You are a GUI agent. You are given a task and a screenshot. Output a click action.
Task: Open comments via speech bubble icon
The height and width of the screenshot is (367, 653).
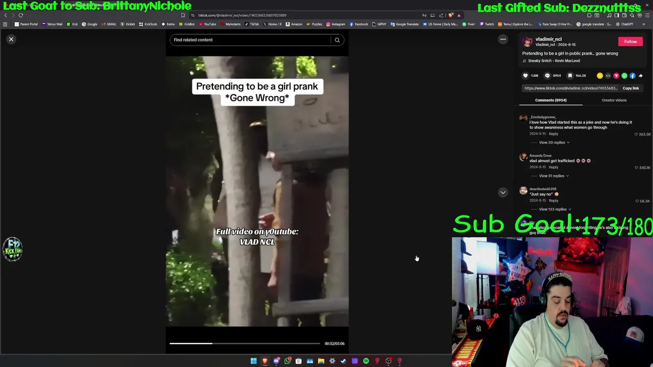[547, 75]
